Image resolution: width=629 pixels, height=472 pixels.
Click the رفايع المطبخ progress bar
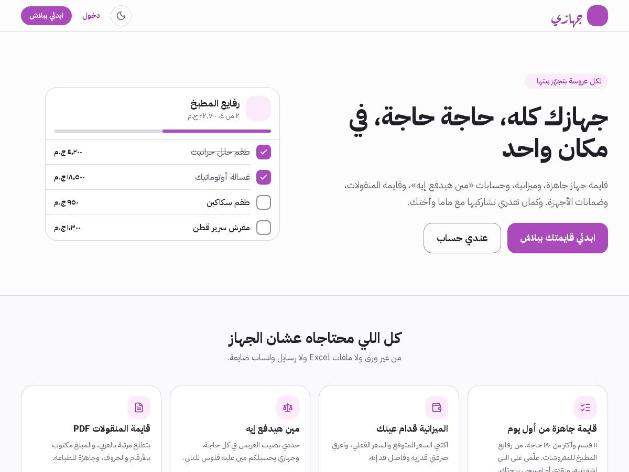point(162,131)
